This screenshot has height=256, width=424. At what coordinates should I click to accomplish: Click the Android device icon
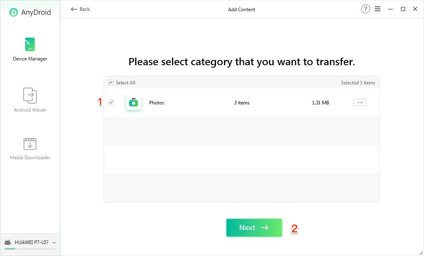click(8, 242)
